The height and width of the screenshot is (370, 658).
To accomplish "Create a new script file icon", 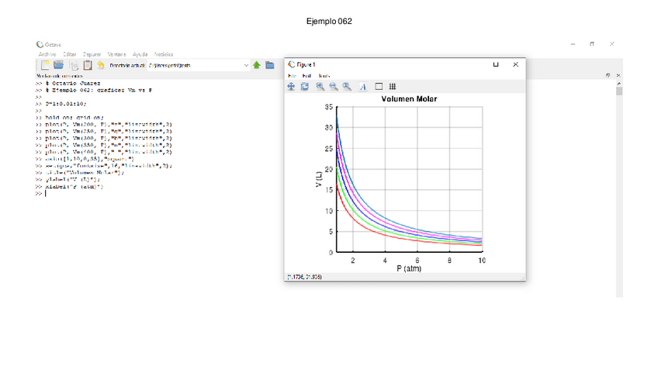I will (45, 66).
